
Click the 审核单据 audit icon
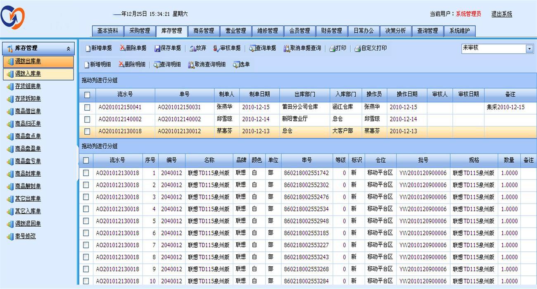pos(216,48)
